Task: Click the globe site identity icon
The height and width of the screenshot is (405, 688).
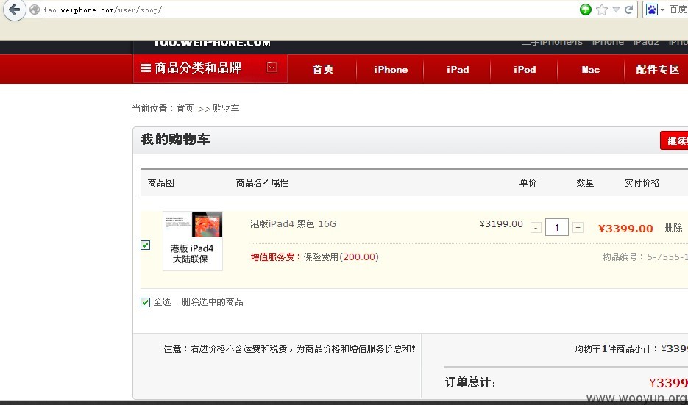Action: tap(35, 10)
